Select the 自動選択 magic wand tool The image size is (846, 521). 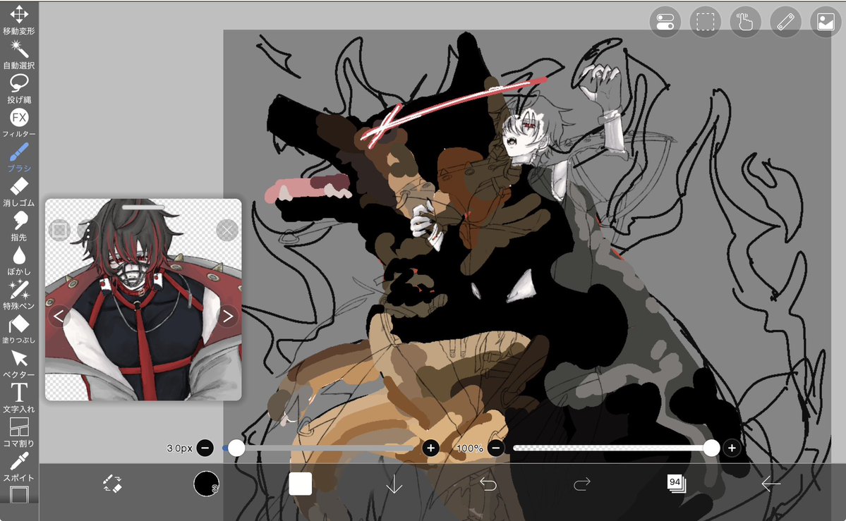19,54
